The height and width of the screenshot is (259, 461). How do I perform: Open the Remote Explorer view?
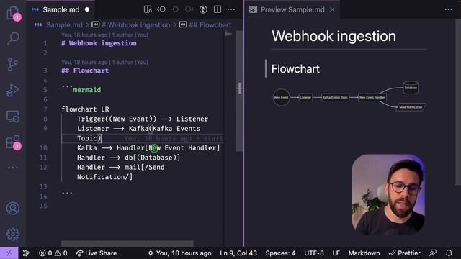point(13,117)
